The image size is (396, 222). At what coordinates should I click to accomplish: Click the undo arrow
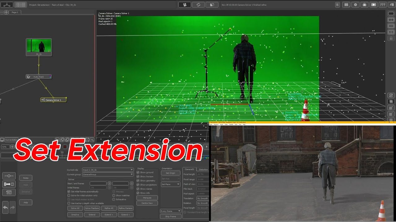click(x=6, y=208)
